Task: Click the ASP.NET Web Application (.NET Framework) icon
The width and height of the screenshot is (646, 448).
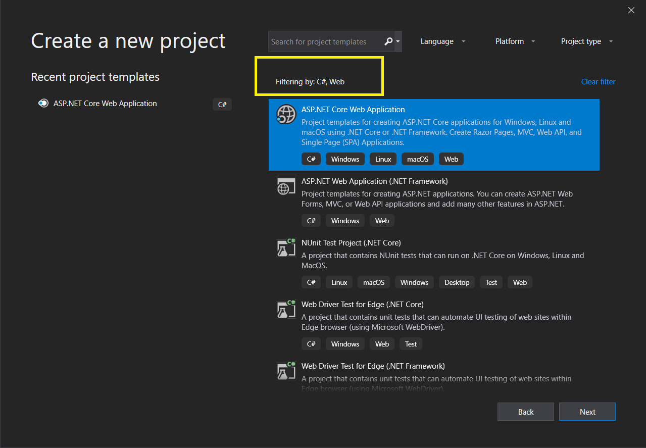Action: tap(286, 186)
